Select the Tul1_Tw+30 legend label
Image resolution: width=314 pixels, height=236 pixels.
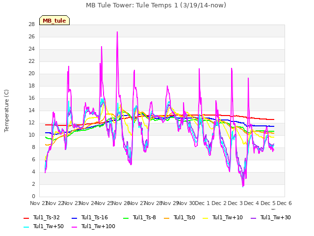[276, 217]
